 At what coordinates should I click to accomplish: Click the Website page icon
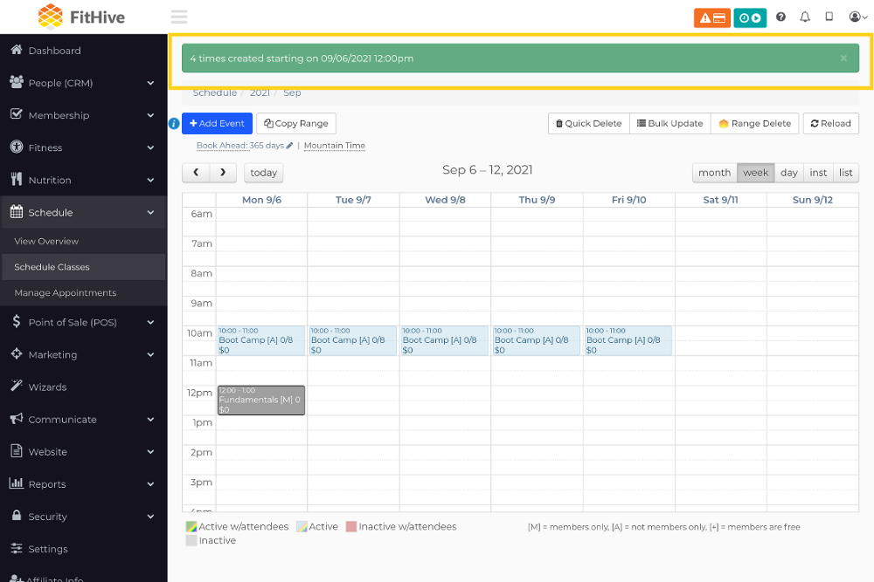16,451
